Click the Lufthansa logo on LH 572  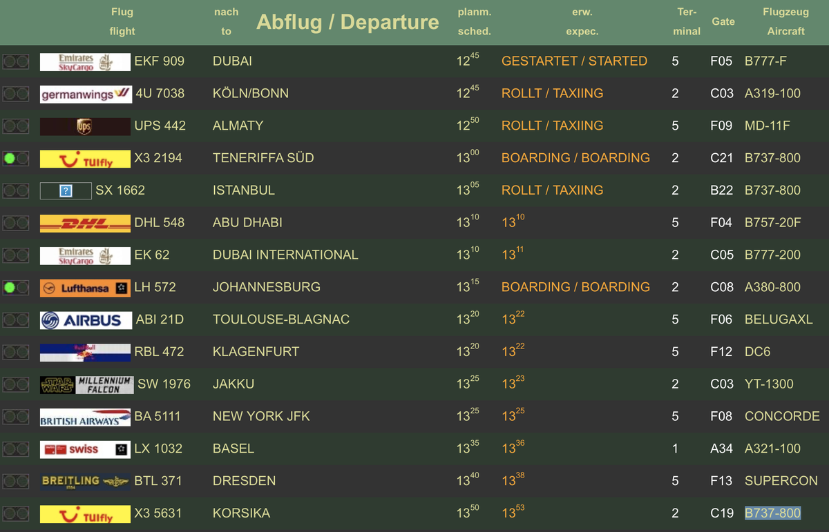pyautogui.click(x=85, y=288)
